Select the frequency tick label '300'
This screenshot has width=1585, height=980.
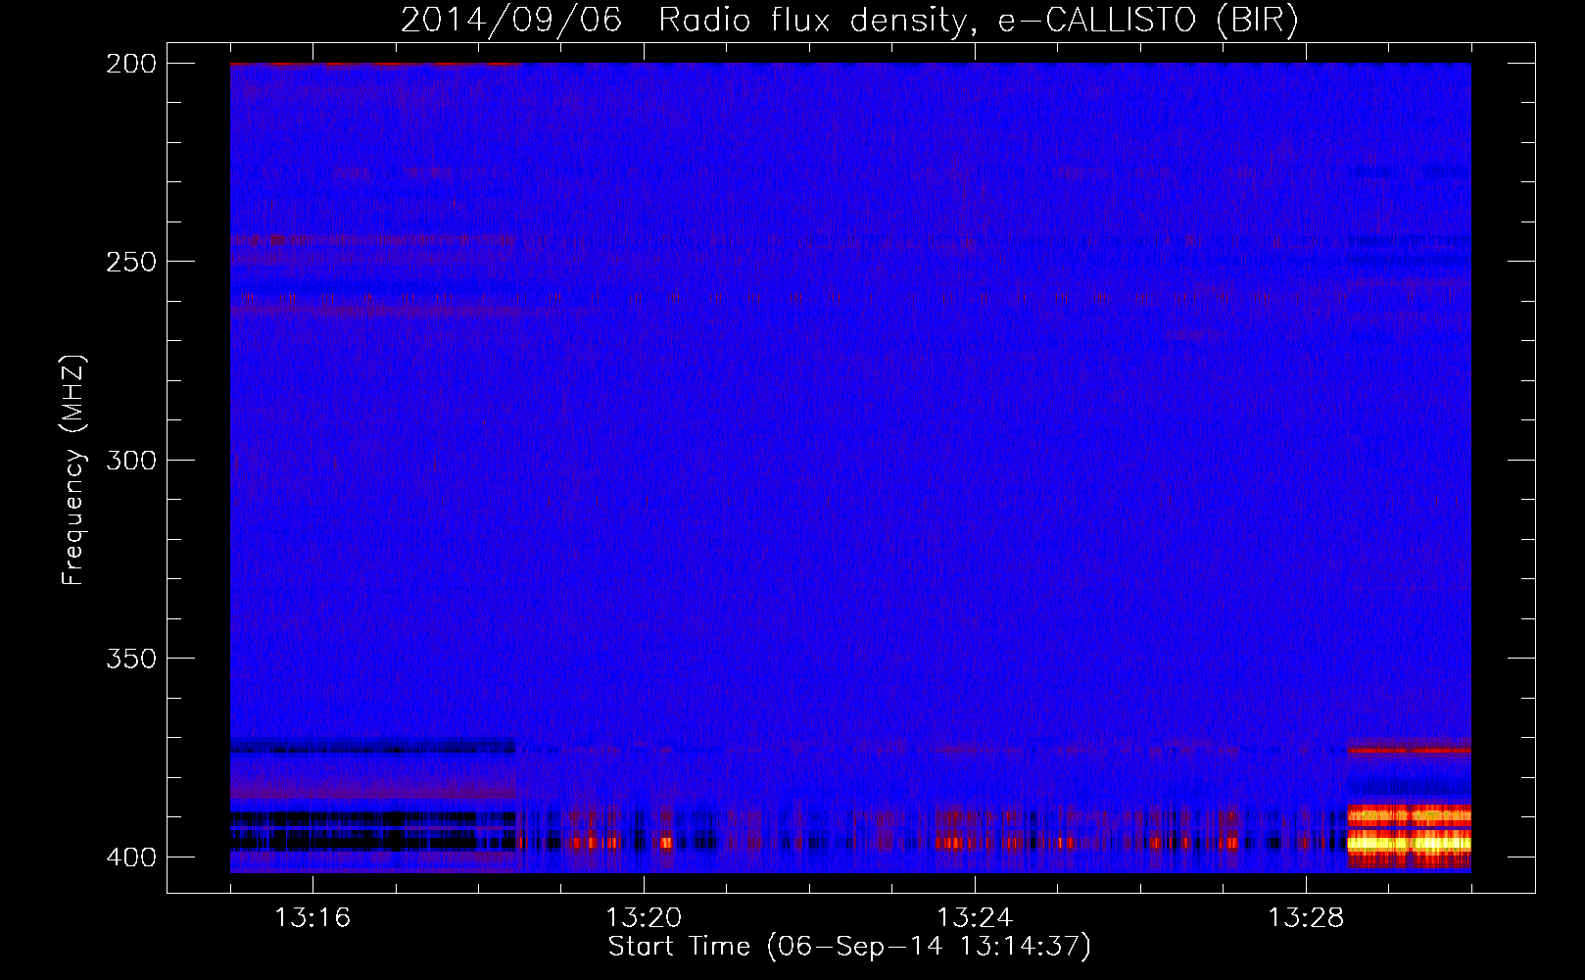(131, 460)
